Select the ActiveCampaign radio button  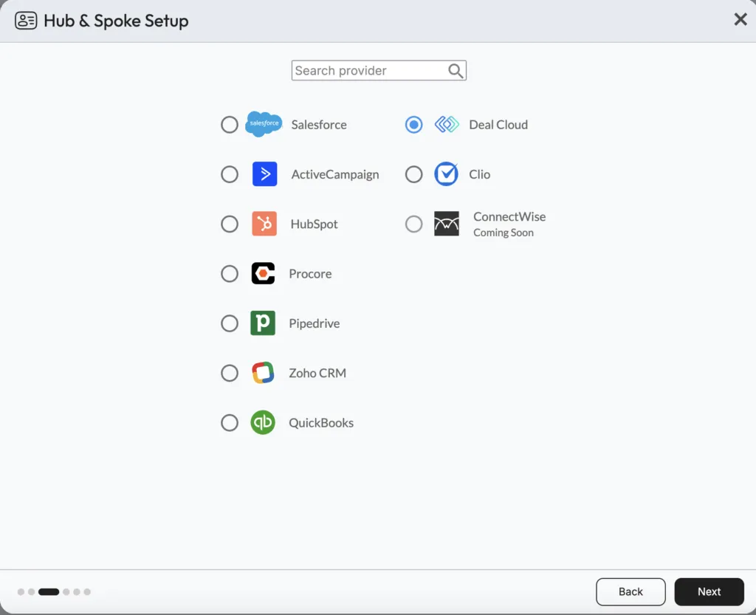(230, 174)
